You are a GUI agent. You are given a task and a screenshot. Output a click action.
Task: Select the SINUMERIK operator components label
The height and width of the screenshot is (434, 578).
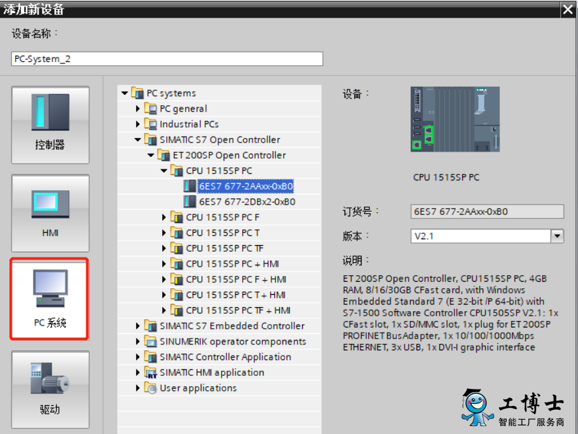(233, 342)
